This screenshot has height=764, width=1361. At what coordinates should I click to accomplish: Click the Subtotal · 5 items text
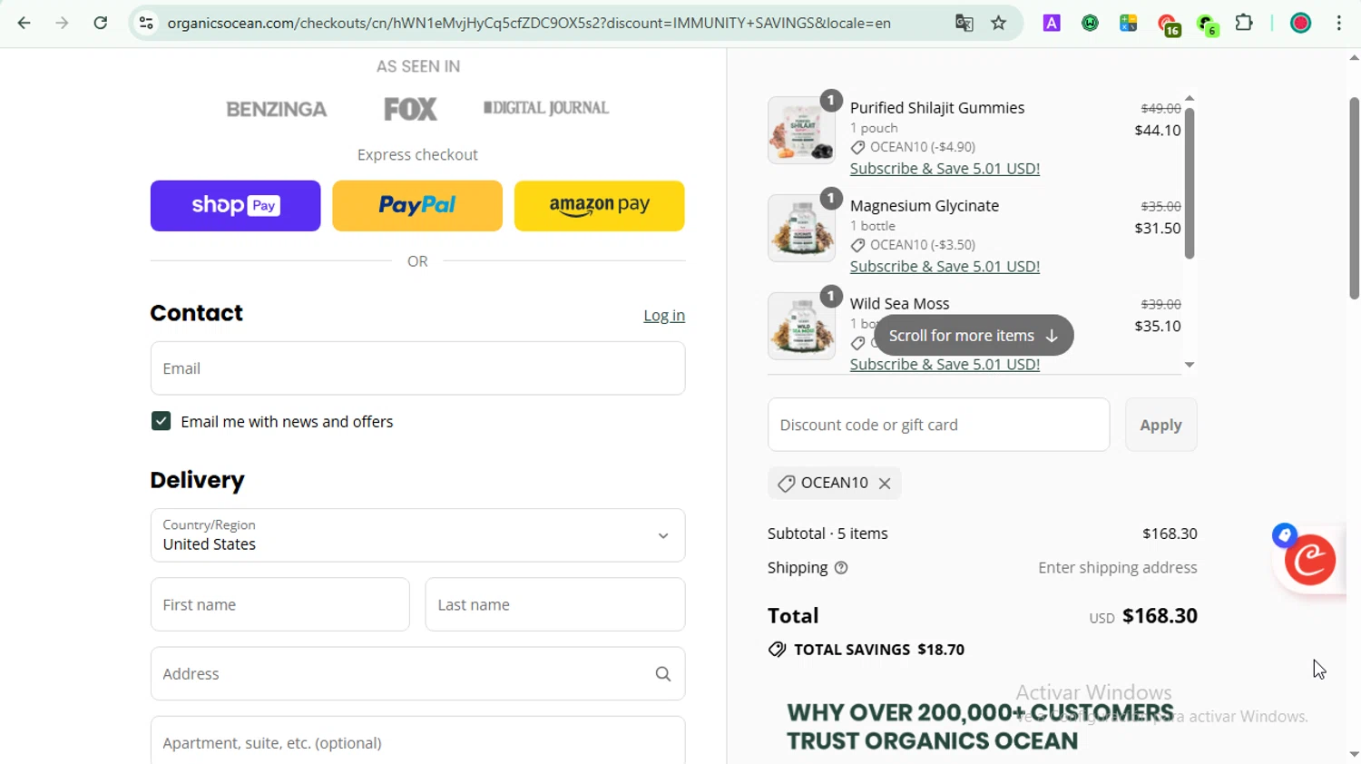tap(827, 534)
